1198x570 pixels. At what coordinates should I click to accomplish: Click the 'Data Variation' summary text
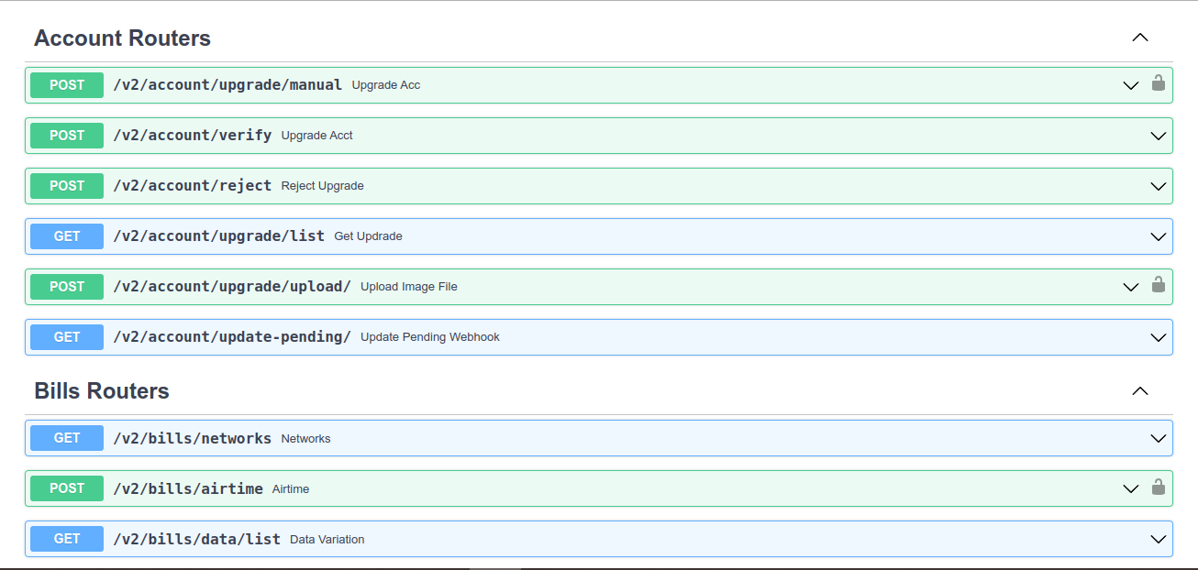pos(327,540)
